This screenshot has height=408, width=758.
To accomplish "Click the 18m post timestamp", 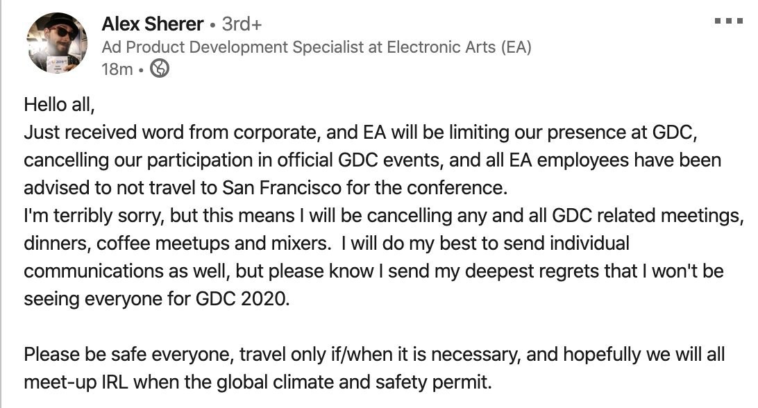I will tap(117, 69).
